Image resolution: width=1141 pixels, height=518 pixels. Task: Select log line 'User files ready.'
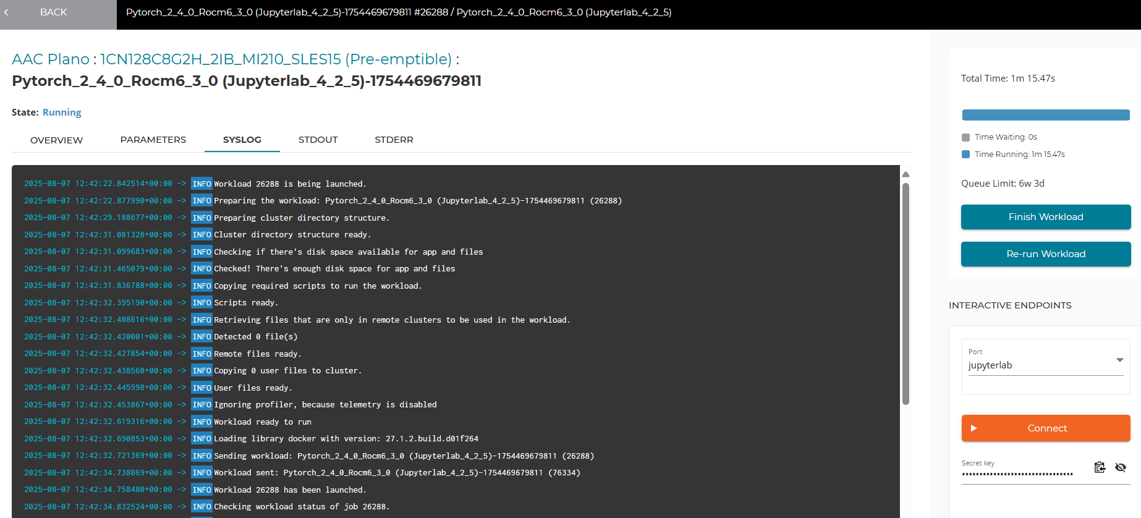click(x=253, y=388)
